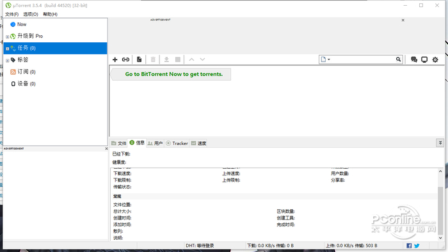
Task: Click the Add Torrent plus icon
Action: point(115,59)
